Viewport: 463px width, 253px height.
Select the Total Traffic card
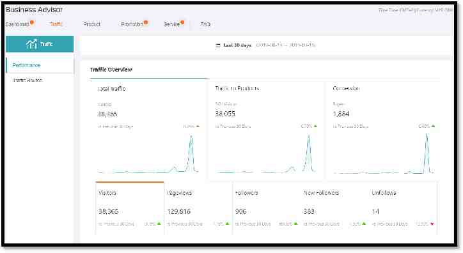click(x=149, y=130)
